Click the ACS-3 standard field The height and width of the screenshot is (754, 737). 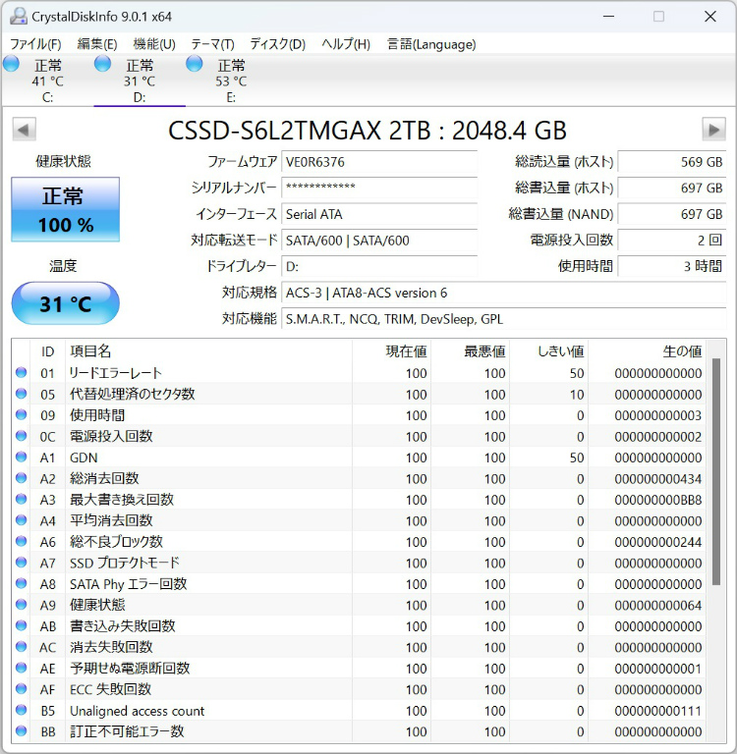503,293
